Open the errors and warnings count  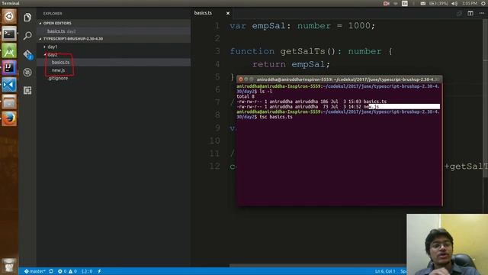click(x=67, y=271)
